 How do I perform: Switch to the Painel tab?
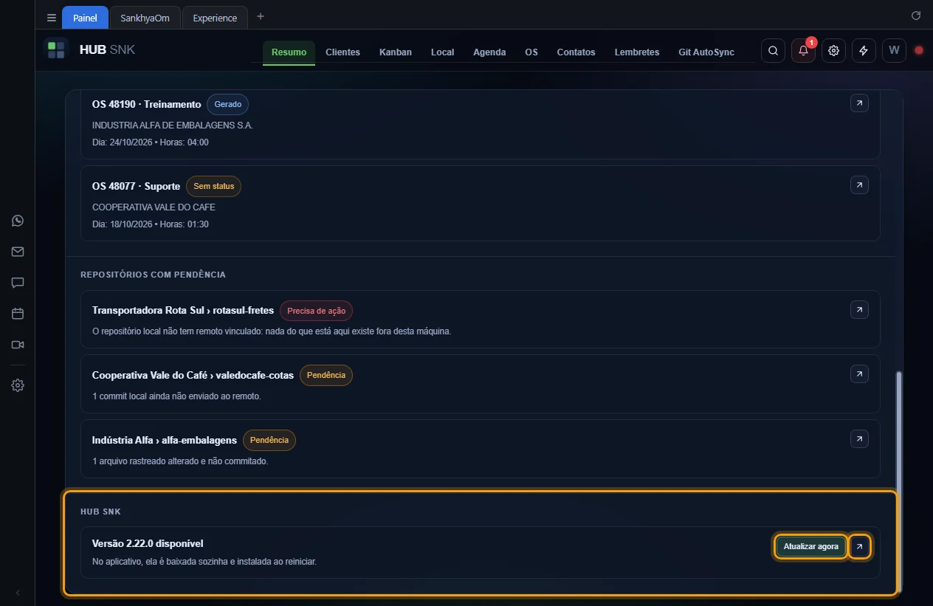[85, 18]
